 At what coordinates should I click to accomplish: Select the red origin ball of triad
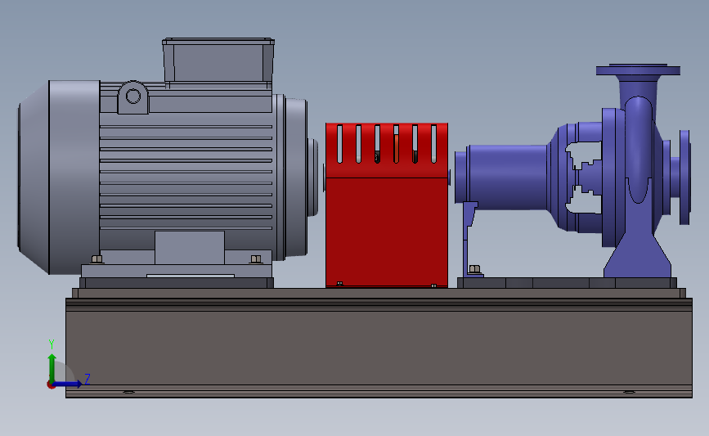point(51,385)
